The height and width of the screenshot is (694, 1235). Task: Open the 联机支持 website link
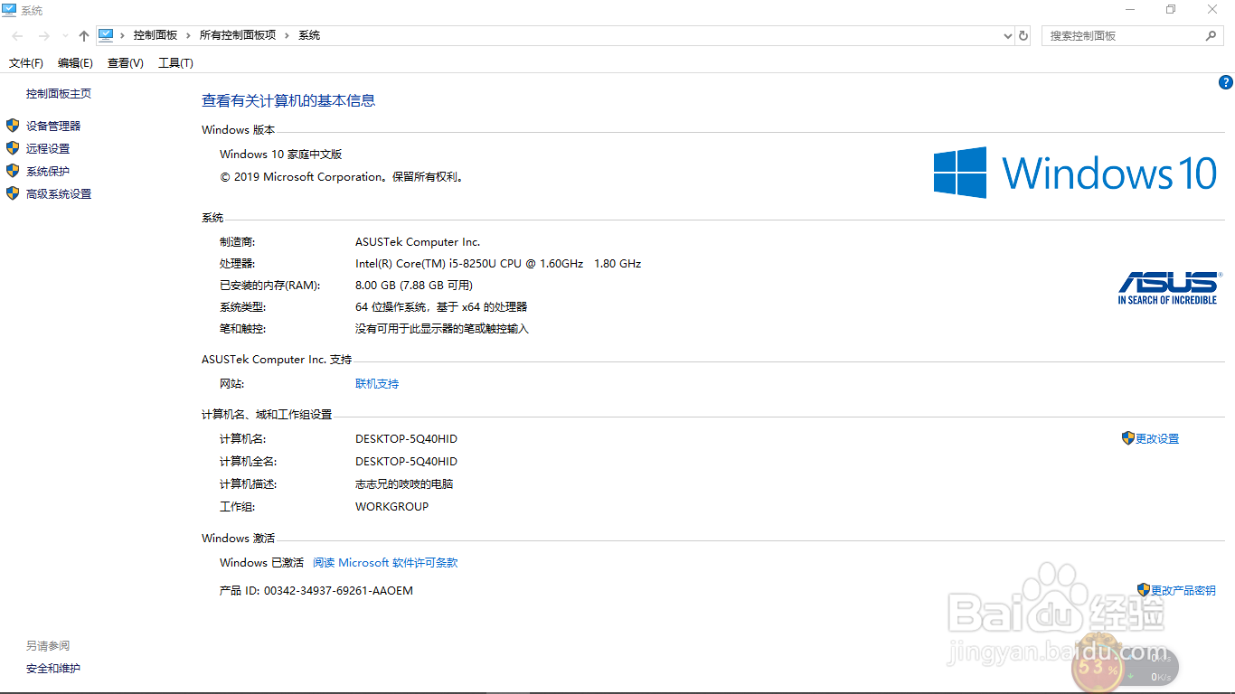click(377, 384)
